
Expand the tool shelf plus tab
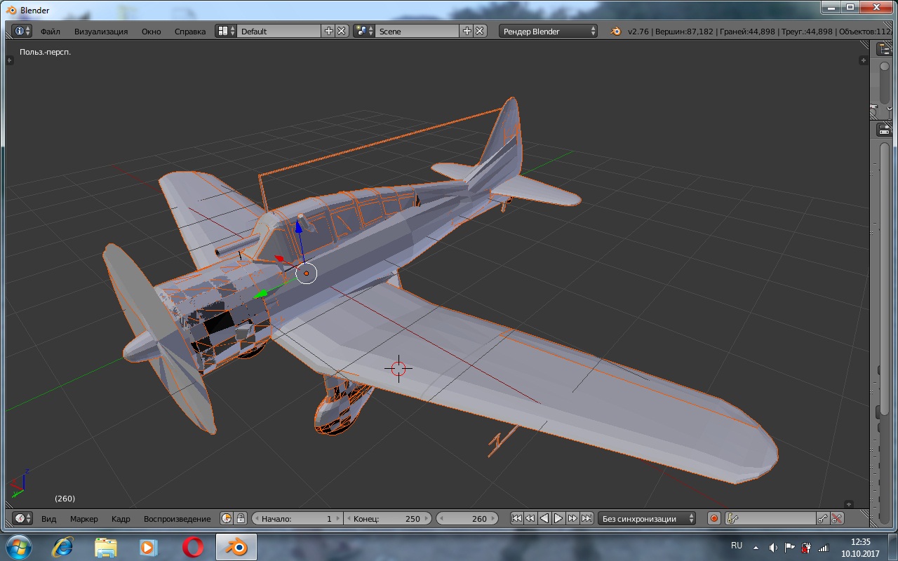click(10, 61)
